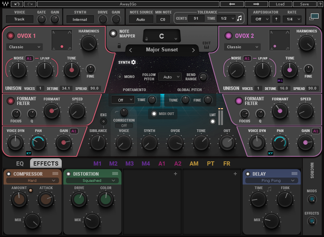Click the redo arrow icon
Viewport: 324px width, 237px height.
pos(30,4)
